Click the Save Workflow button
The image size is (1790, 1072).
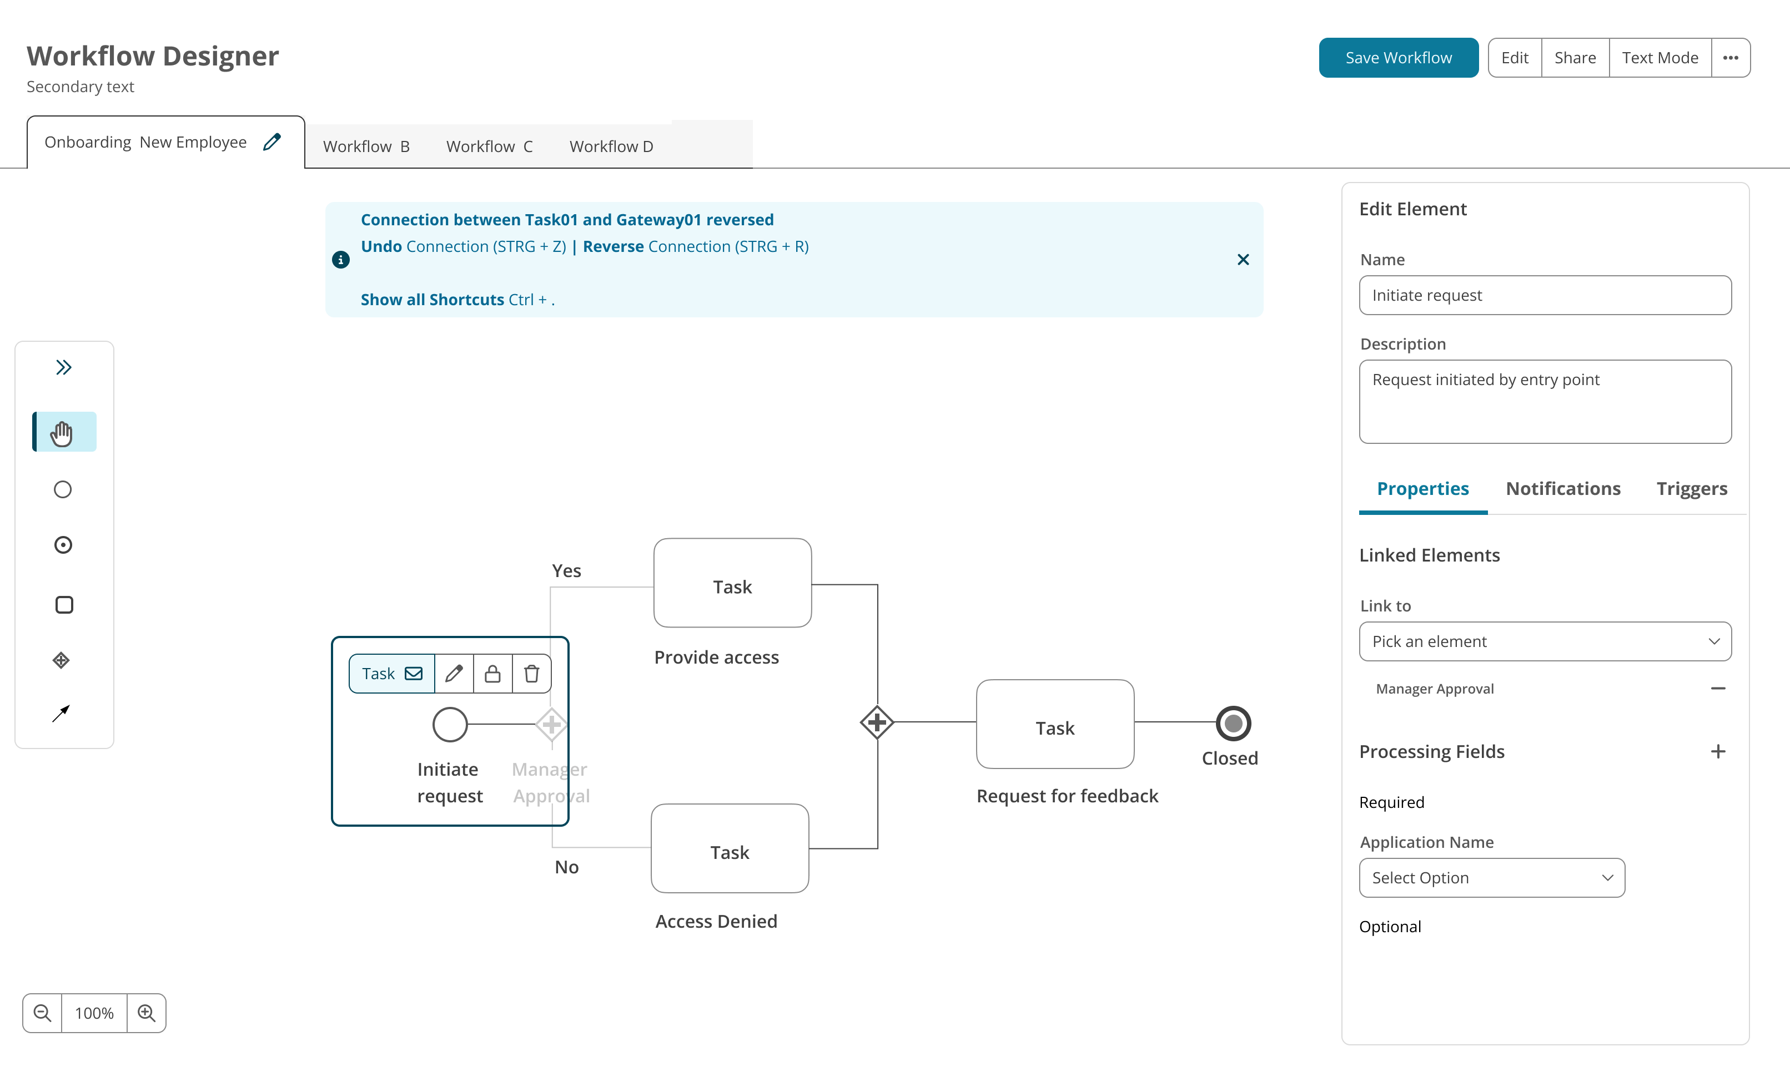click(1397, 57)
